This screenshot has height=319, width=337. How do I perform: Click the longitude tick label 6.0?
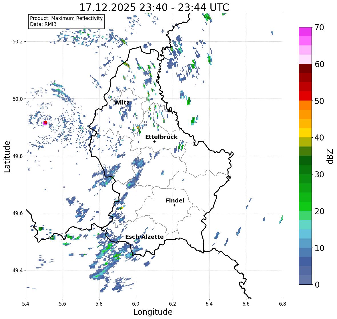coord(136,304)
